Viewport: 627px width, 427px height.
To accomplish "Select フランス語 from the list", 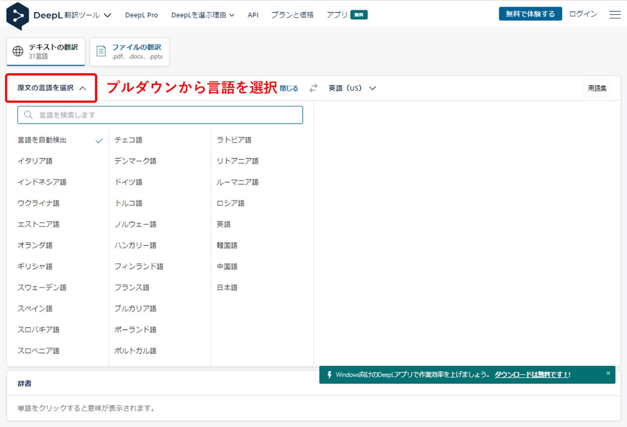I will point(132,288).
